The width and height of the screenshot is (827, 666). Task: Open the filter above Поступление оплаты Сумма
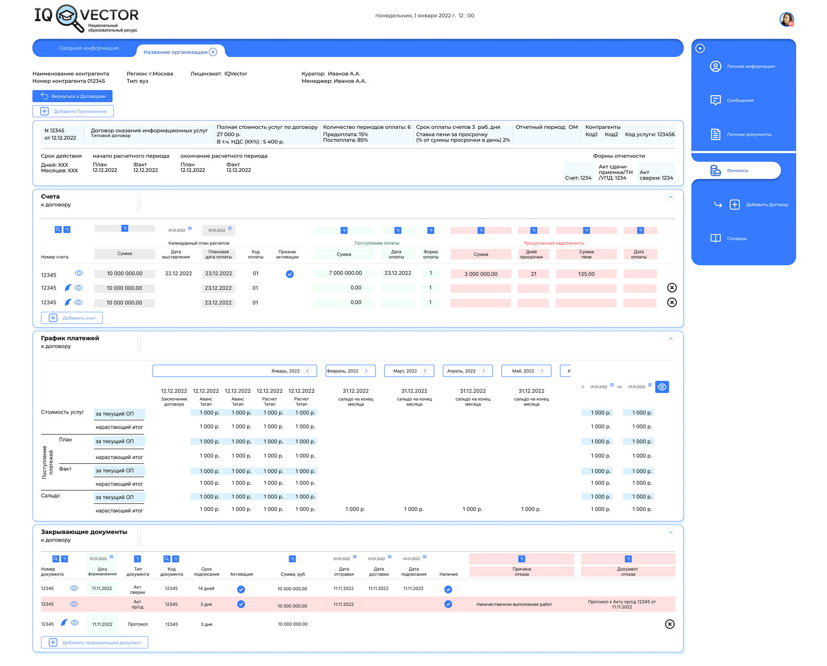pos(344,230)
